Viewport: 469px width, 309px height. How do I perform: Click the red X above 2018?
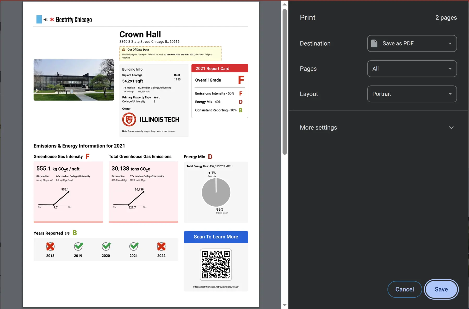tap(50, 246)
